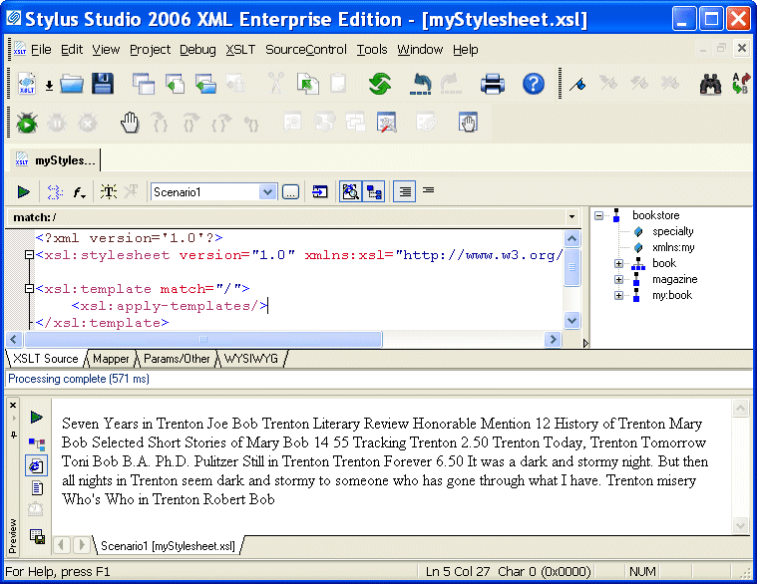
Task: Click the binoculars Find icon
Action: 709,85
